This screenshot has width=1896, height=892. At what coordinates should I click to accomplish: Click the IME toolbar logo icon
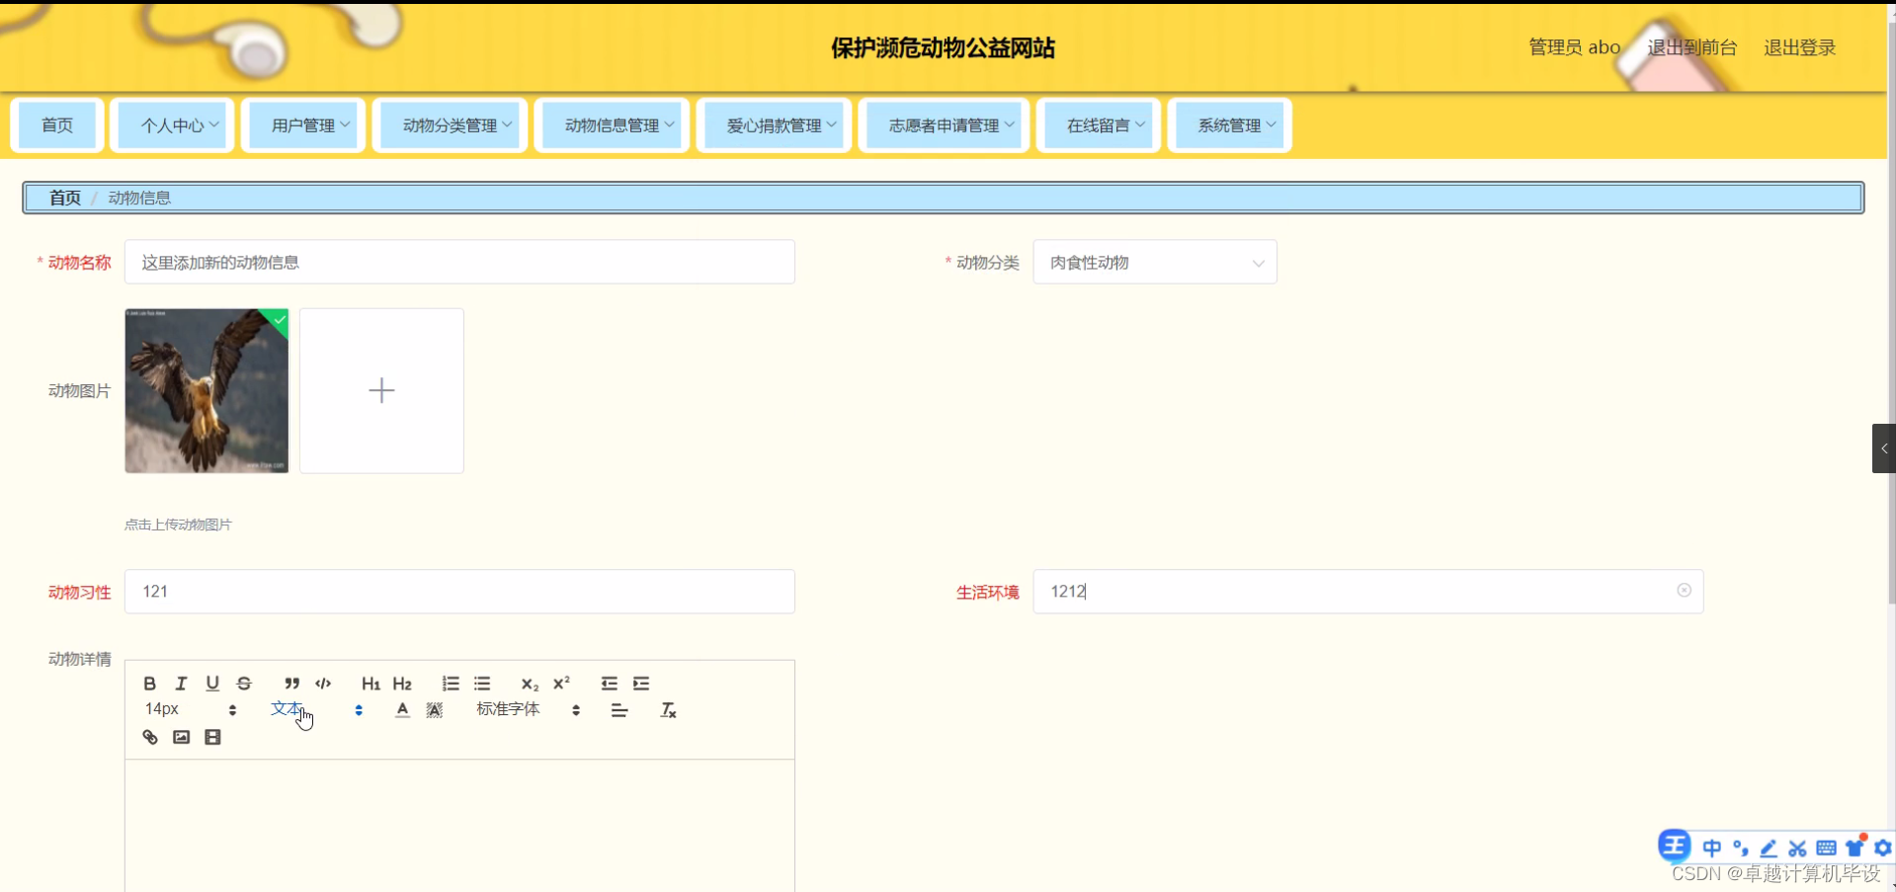(1675, 847)
